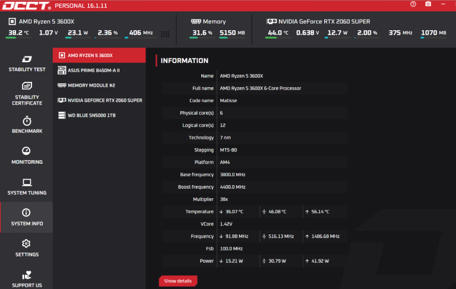Click the Code name value Matisse
Image resolution: width=456 pixels, height=289 pixels.
228,101
